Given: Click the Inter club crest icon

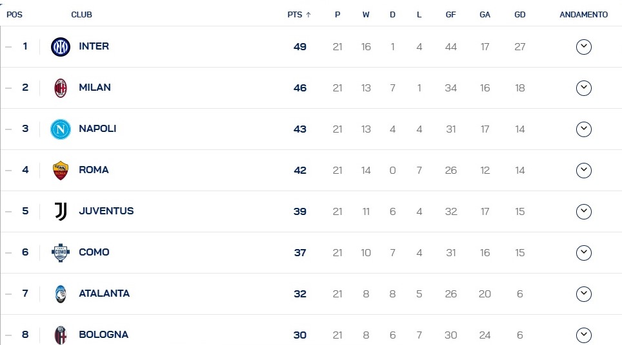Looking at the screenshot, I should (60, 46).
